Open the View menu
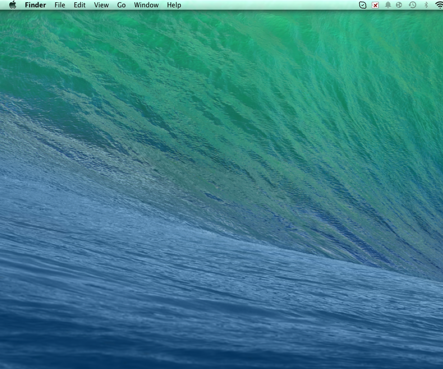This screenshot has width=443, height=369. pos(101,5)
